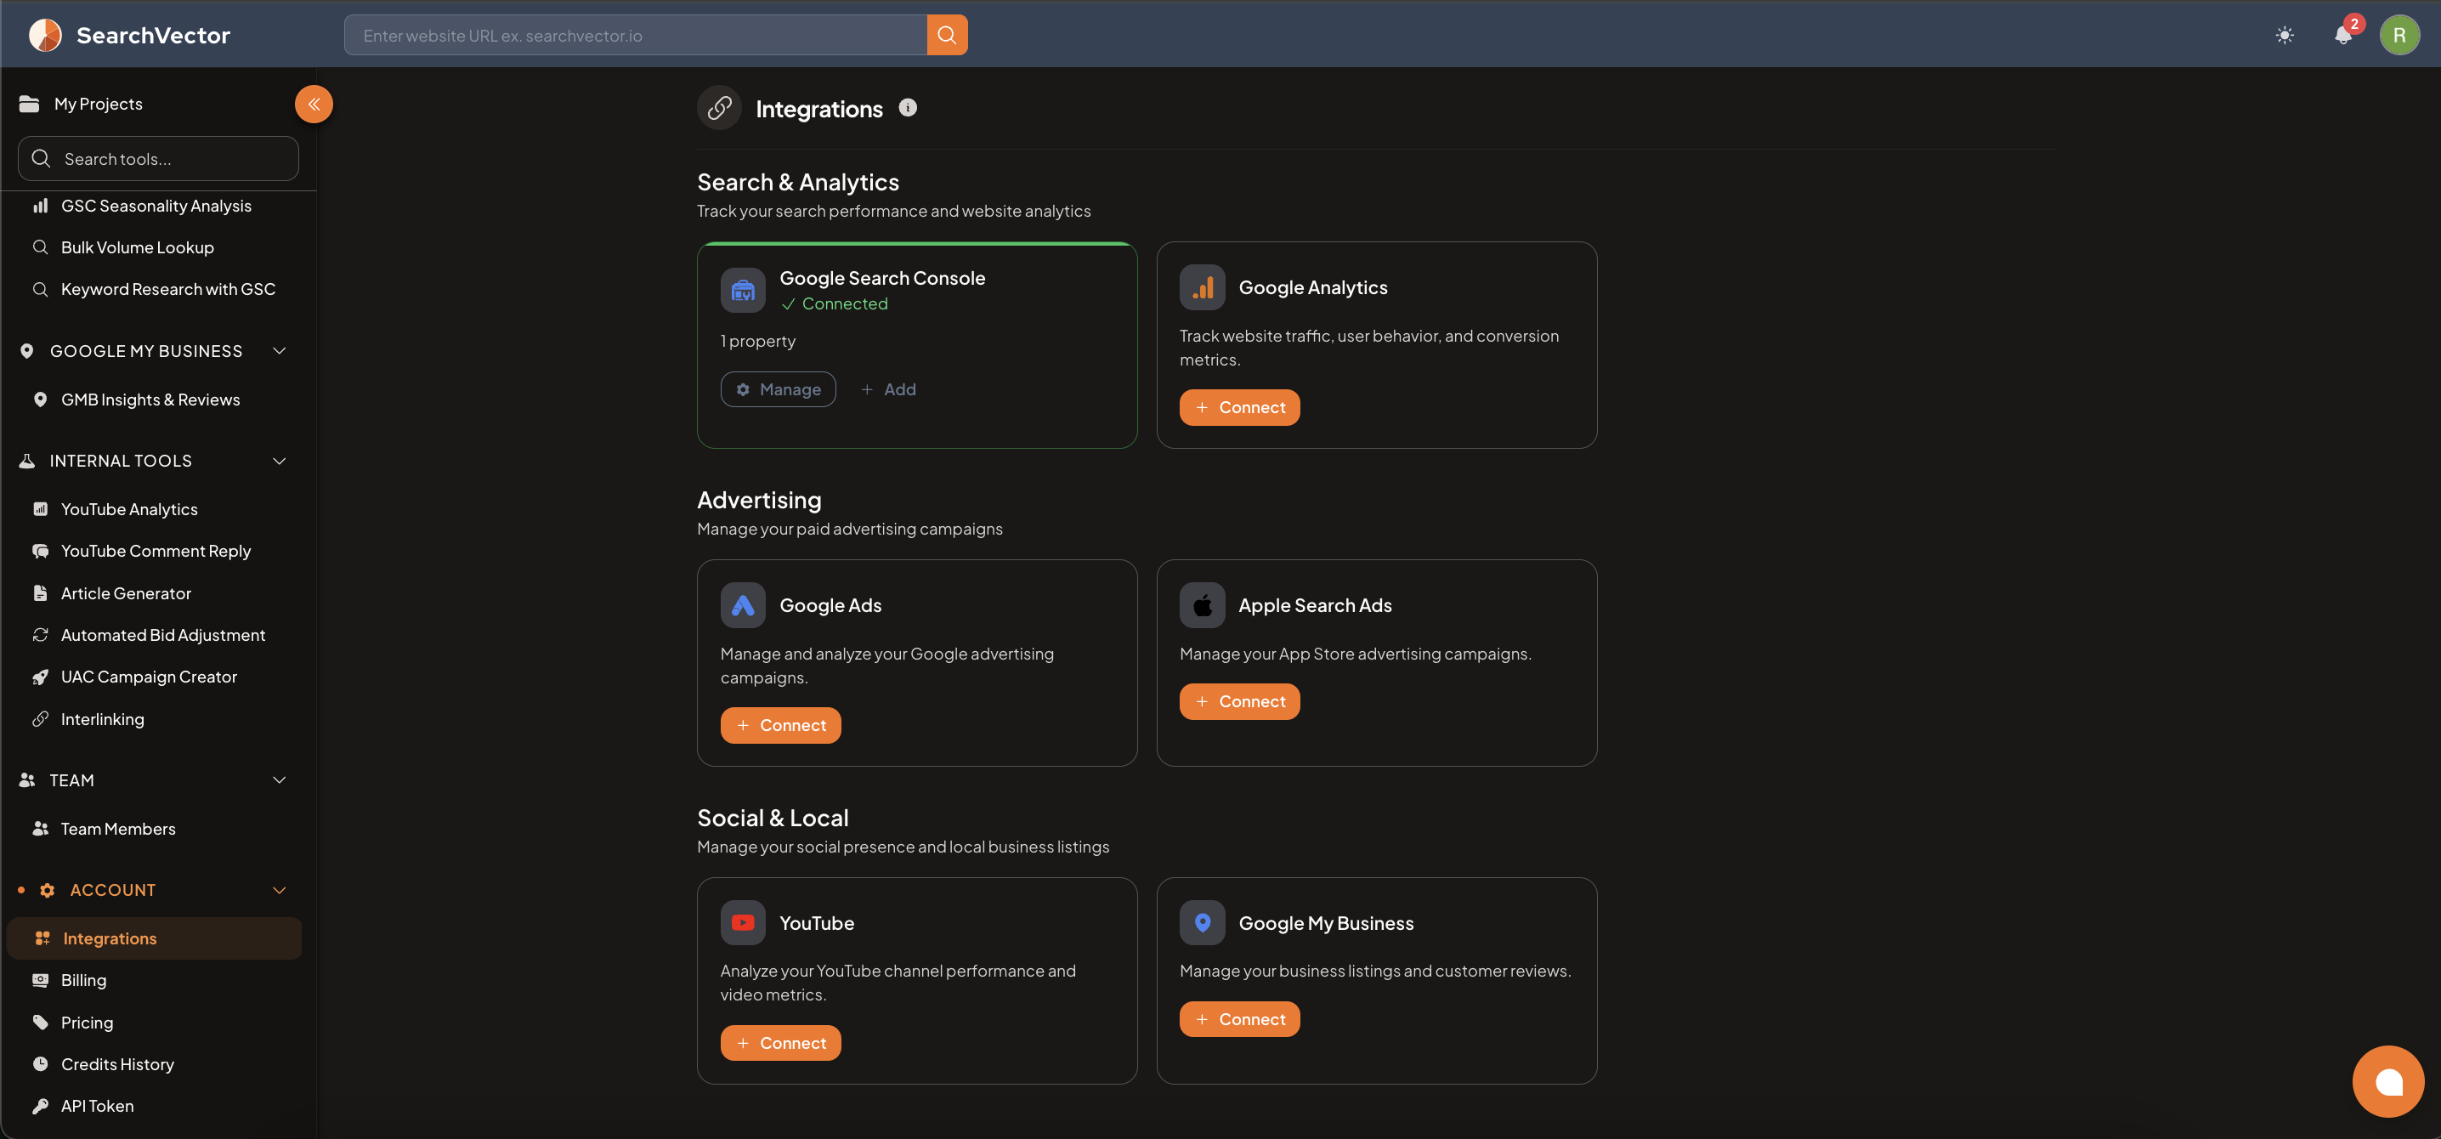Screen dimensions: 2441x1139
Task: Click the Integrations link icon in header
Action: pos(719,108)
